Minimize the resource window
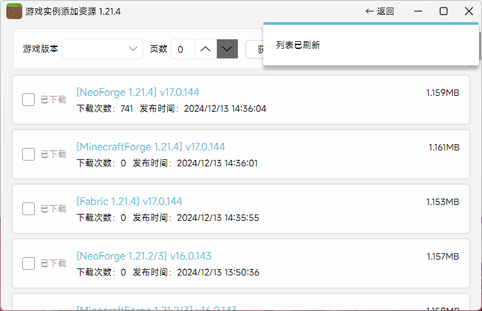Image resolution: width=482 pixels, height=311 pixels. tap(419, 11)
